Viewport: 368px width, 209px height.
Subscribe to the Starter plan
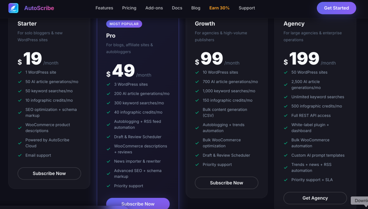click(x=49, y=173)
